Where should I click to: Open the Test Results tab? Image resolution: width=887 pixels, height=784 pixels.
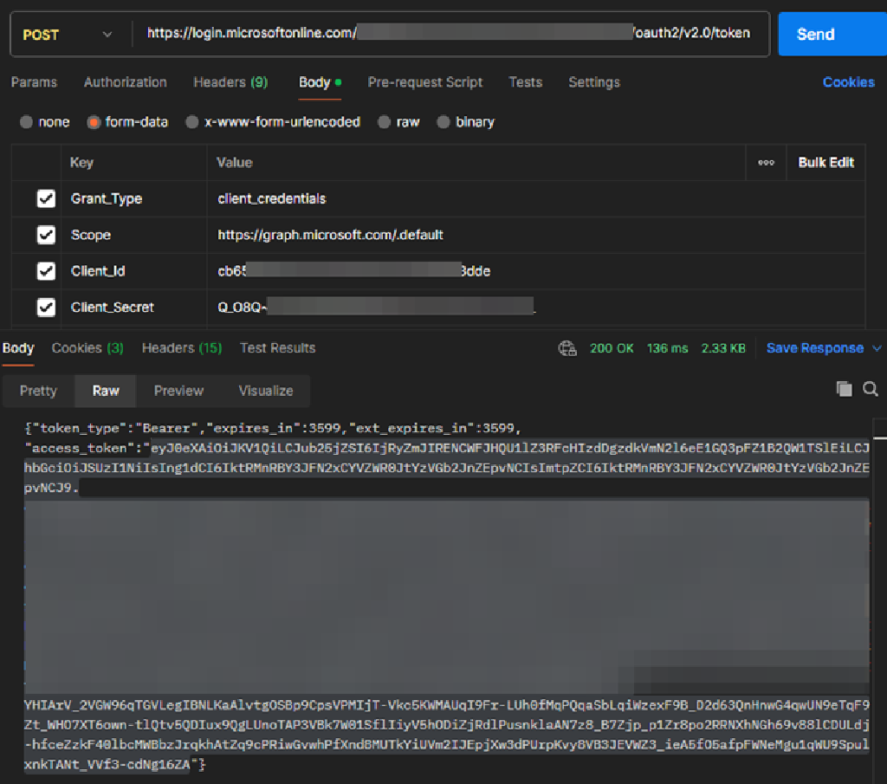click(x=277, y=347)
